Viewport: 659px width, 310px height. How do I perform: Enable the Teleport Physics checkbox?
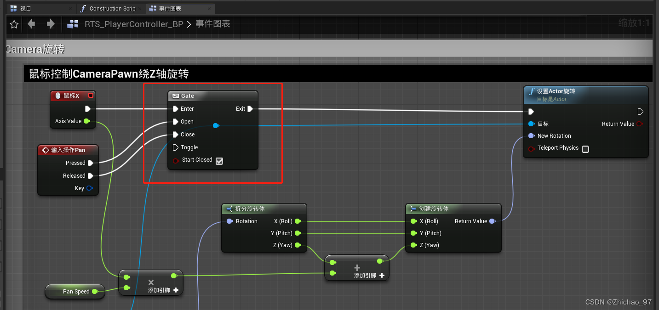coord(585,149)
